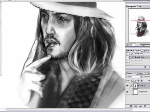Screen dimensions: 150x112
Task: Click the add layer style button
Action: click(x=131, y=106)
